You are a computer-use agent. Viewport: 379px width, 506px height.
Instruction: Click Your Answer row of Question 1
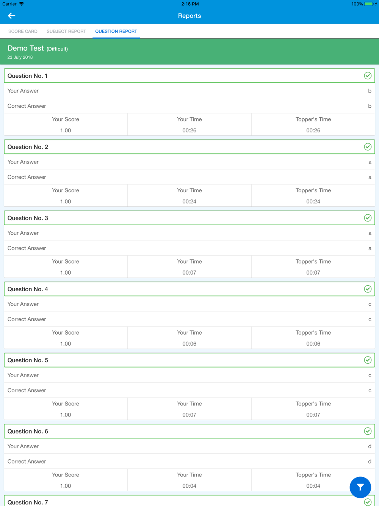(189, 91)
